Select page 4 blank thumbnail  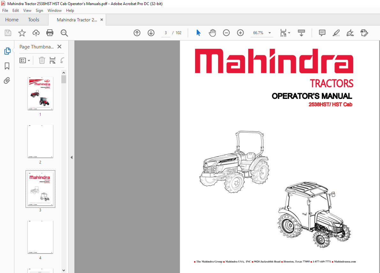tap(40, 237)
